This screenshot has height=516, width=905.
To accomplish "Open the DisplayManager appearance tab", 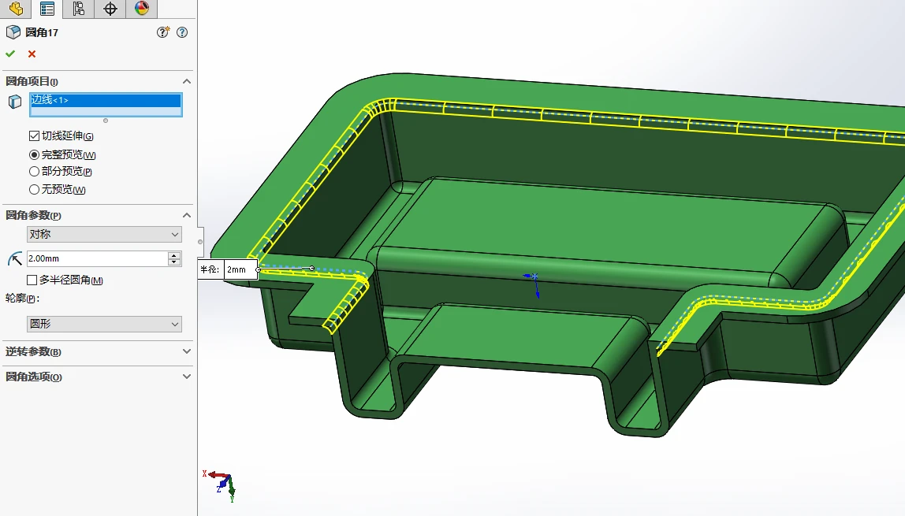I will [x=141, y=9].
